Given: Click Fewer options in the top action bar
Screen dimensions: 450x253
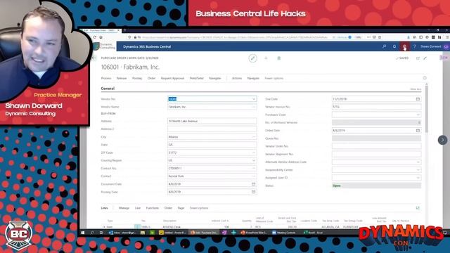Looking at the screenshot, I should (274, 78).
